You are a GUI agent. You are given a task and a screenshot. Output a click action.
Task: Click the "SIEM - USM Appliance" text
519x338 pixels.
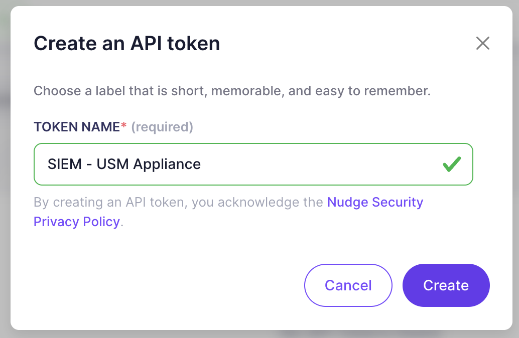[x=124, y=164]
